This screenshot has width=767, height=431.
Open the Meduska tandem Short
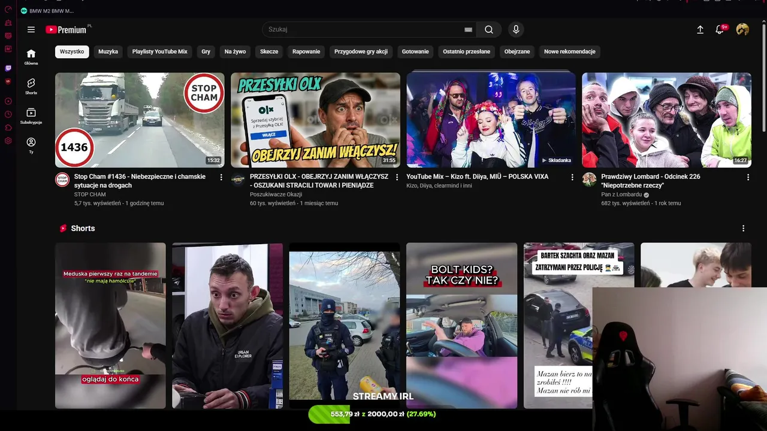(110, 326)
